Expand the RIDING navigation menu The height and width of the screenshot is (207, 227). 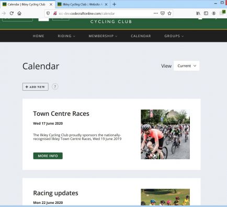tap(66, 36)
